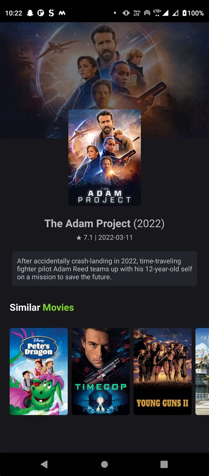Open the Timecop movie poster

click(101, 371)
